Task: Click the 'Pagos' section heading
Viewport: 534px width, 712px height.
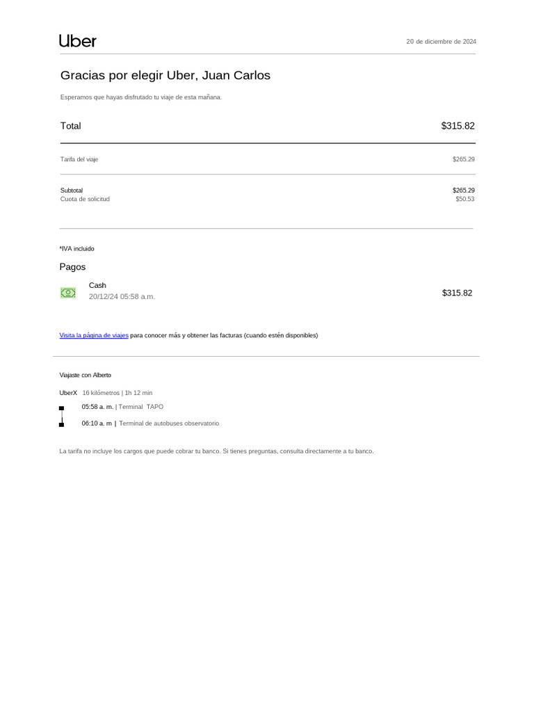Action: click(x=72, y=267)
